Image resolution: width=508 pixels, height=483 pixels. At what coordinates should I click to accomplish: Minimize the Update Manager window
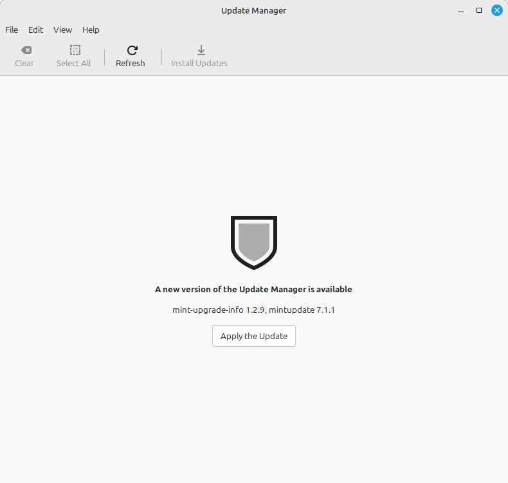tap(460, 11)
